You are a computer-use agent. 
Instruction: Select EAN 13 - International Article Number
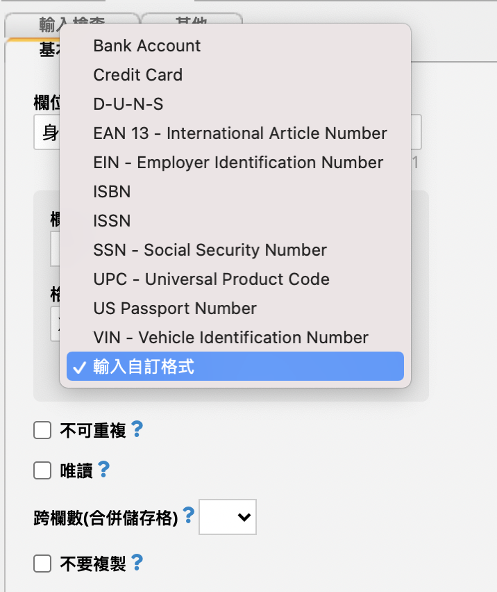(240, 133)
